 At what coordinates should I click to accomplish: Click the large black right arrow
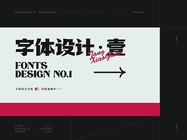pyautogui.click(x=110, y=72)
